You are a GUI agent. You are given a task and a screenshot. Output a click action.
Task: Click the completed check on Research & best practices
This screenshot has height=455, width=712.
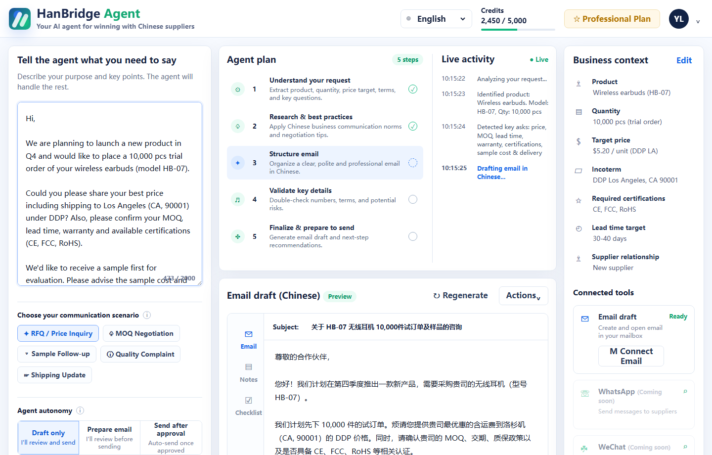413,126
